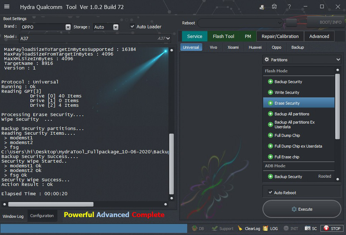Clear the log with the ClearLog broom icon
346x235 pixels.
click(240, 229)
